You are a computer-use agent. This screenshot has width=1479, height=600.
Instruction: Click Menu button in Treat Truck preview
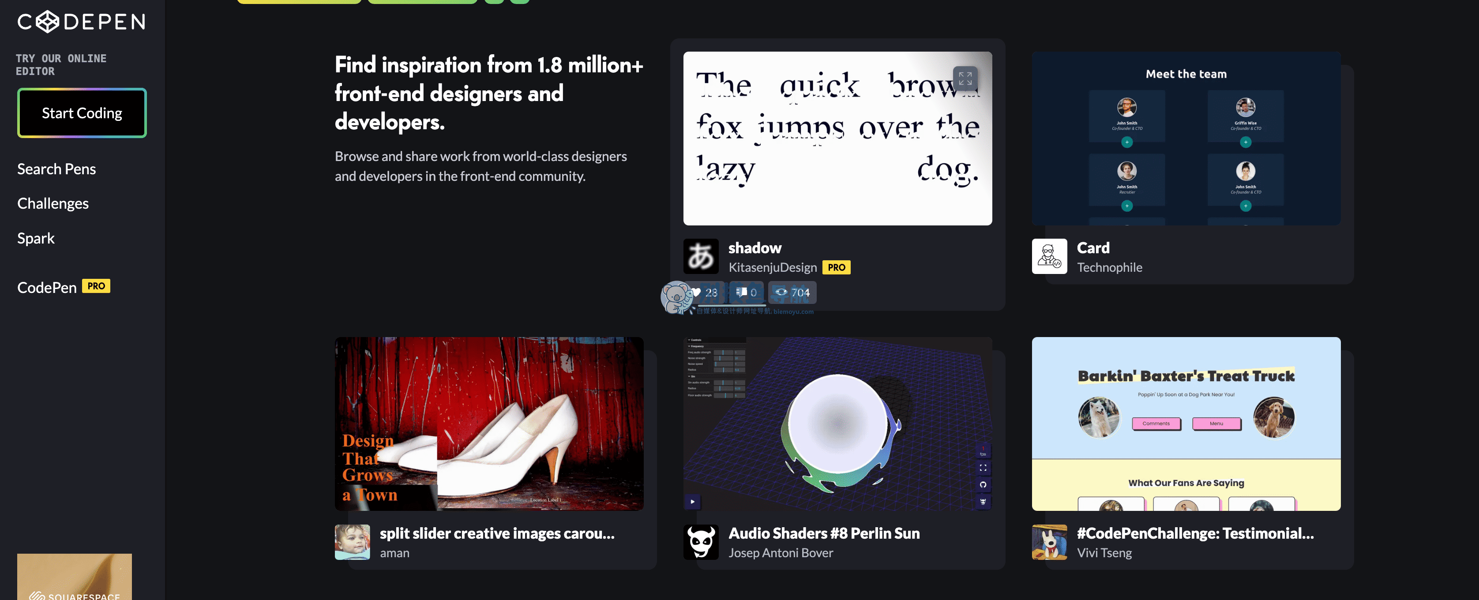tap(1216, 424)
